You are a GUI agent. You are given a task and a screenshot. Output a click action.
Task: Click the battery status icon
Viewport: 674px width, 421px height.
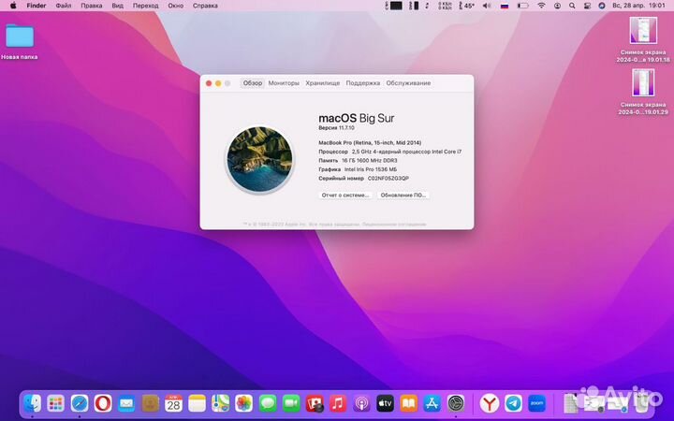[x=522, y=6]
